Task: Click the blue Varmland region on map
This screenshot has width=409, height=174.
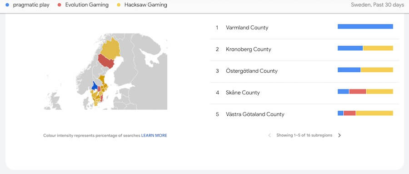Action: (x=95, y=85)
